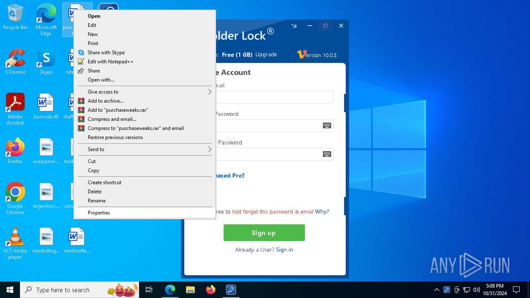Select the winterofte... Word document on the desktop
The height and width of the screenshot is (298, 530).
(x=77, y=241)
